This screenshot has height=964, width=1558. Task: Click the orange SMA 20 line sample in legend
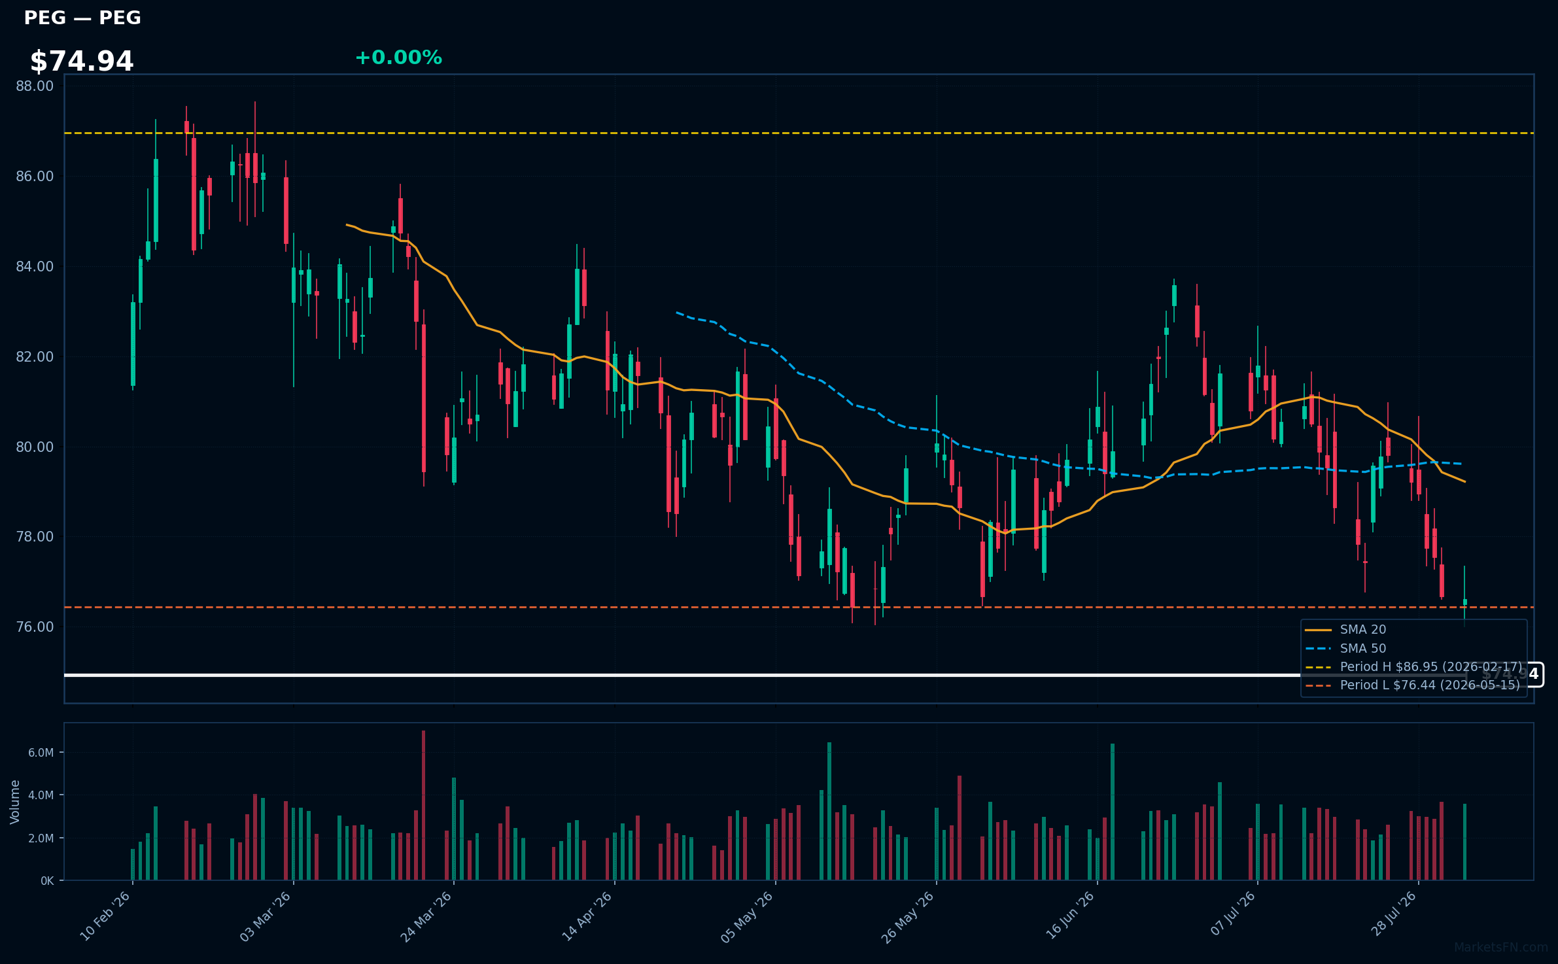click(x=1319, y=630)
